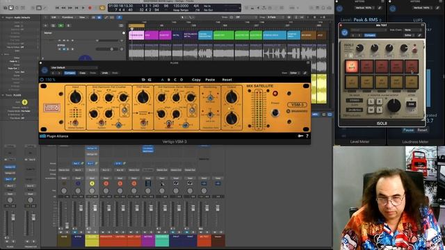The width and height of the screenshot is (445, 250).
Task: Click the ISOL8 monitor R button
Action: (379, 101)
